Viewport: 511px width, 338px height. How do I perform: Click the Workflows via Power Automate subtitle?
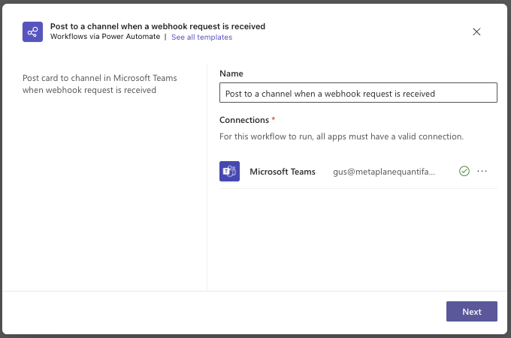104,37
